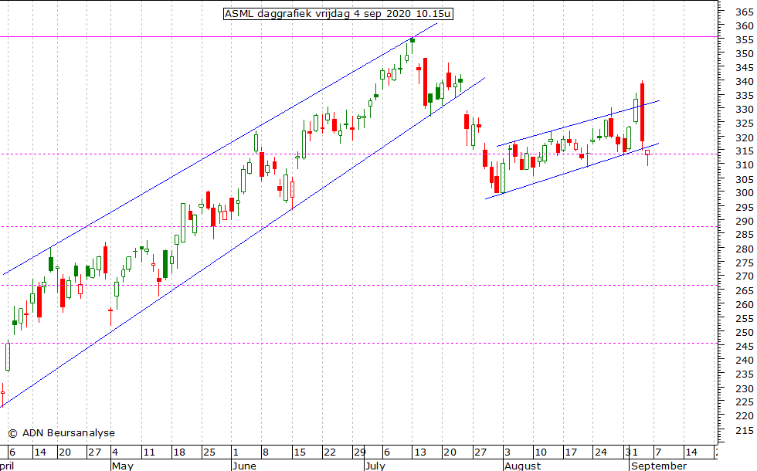Image resolution: width=757 pixels, height=471 pixels.
Task: Select the 215 price axis label
Action: coord(744,430)
